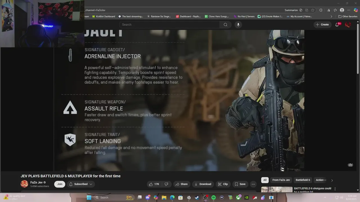Click the Share button
360x202 pixels.
(x=181, y=184)
